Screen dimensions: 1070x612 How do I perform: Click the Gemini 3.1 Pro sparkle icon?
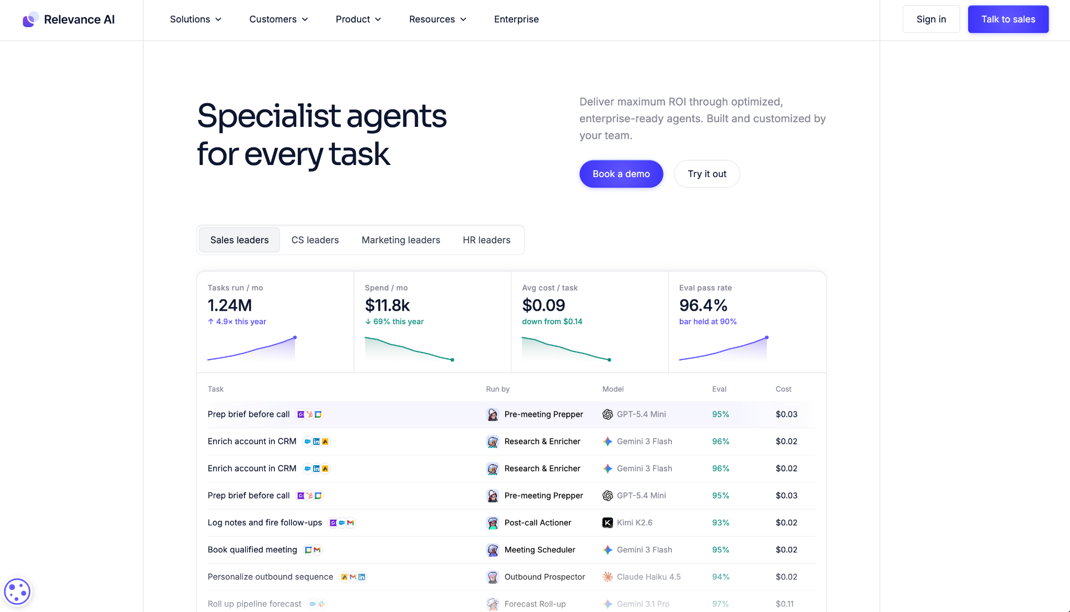coord(608,604)
